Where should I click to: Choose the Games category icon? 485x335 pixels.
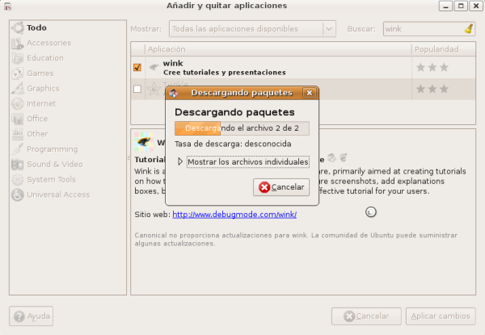[18, 73]
